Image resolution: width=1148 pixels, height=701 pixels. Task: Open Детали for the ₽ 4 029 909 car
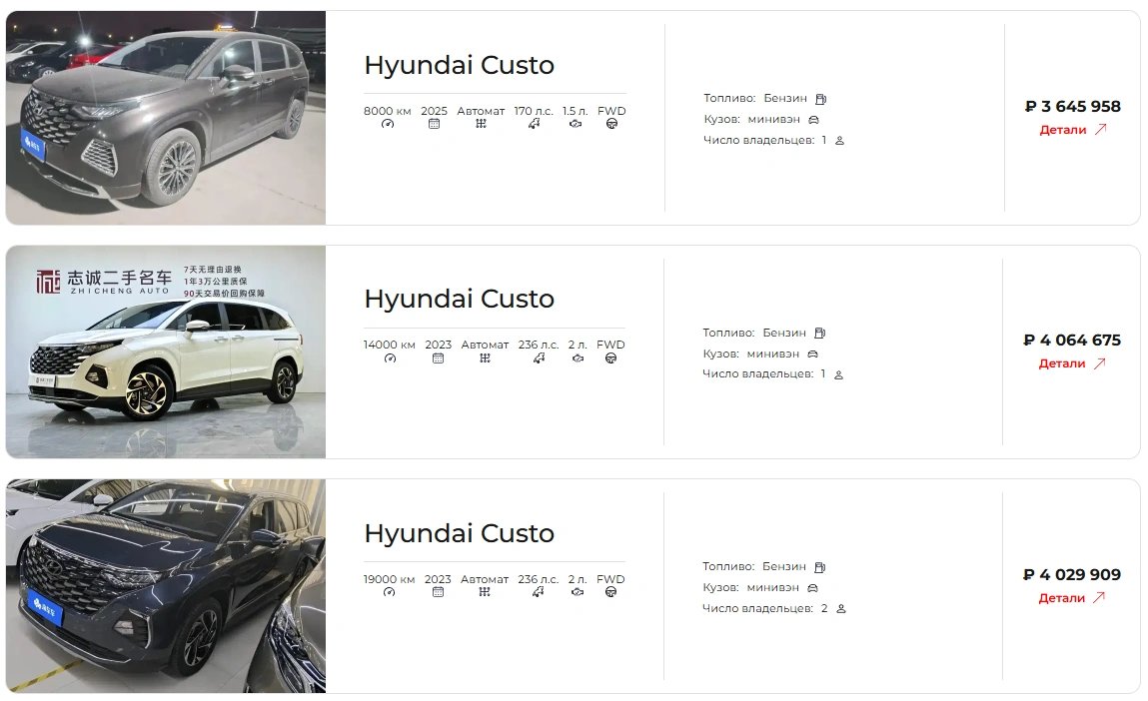[x=1062, y=598]
